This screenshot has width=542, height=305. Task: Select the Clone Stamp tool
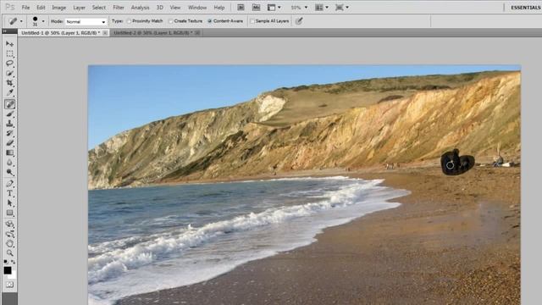[9, 124]
